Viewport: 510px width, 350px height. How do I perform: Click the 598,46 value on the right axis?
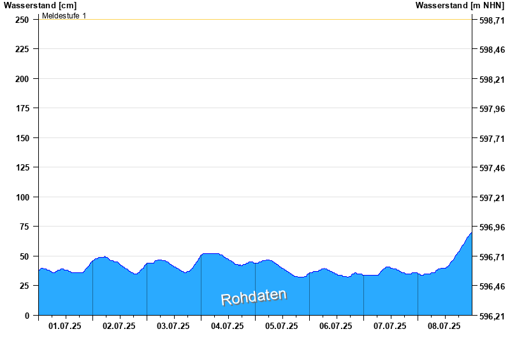(x=492, y=50)
